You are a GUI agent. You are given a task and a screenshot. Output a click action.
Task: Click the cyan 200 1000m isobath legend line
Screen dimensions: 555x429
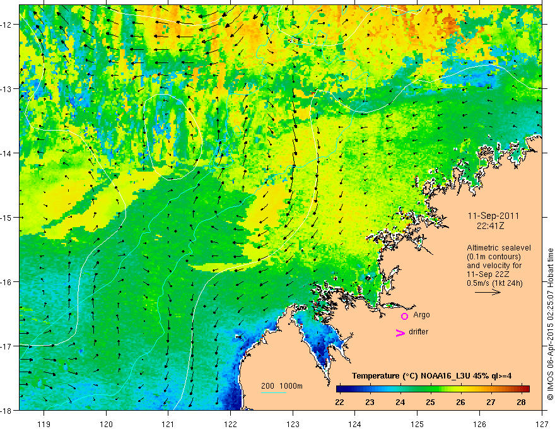(x=274, y=392)
